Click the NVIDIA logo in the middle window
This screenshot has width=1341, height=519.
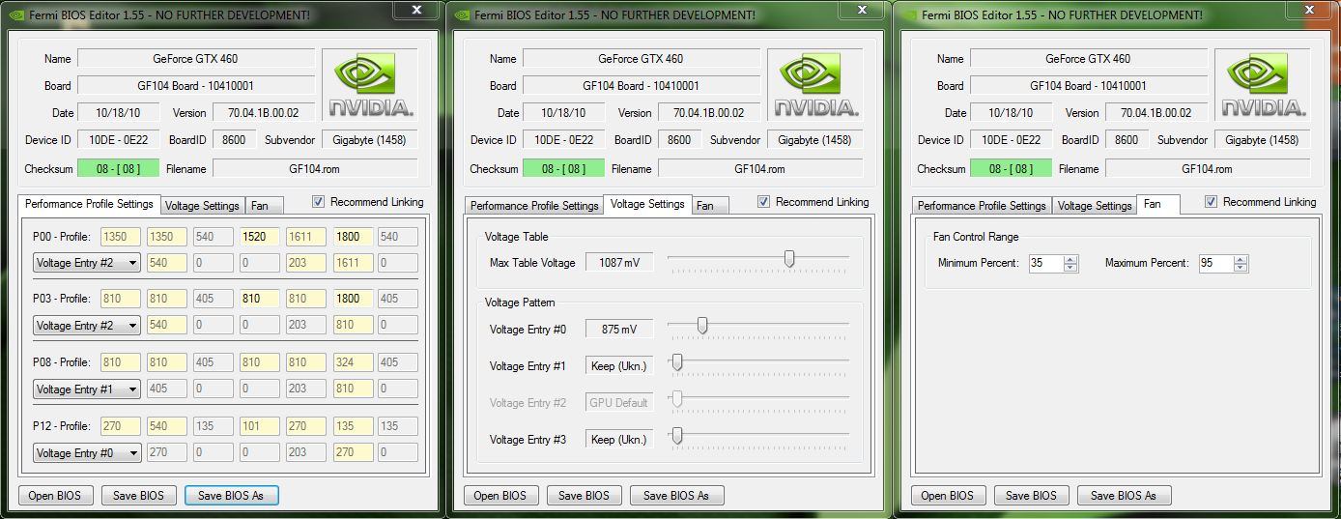(x=815, y=87)
